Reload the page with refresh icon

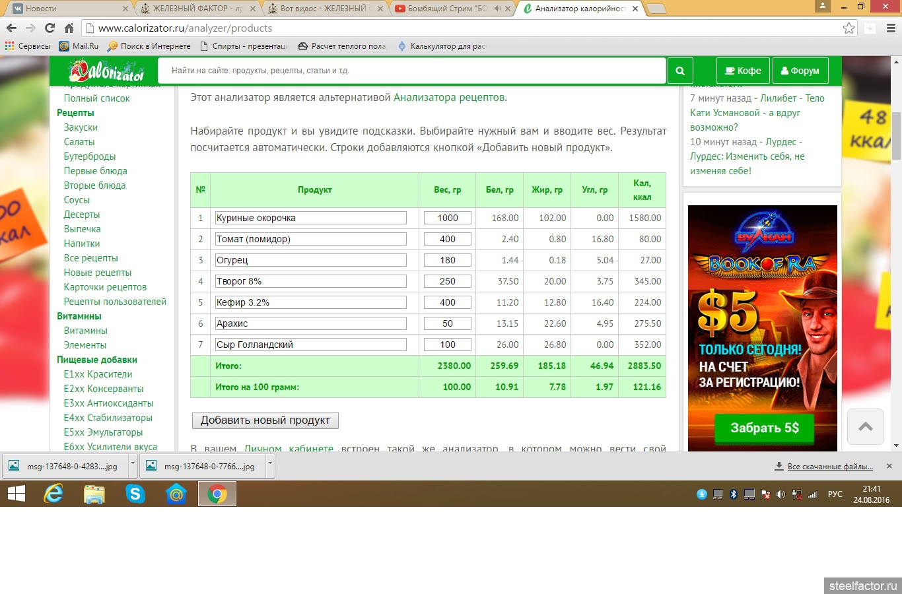tap(50, 28)
